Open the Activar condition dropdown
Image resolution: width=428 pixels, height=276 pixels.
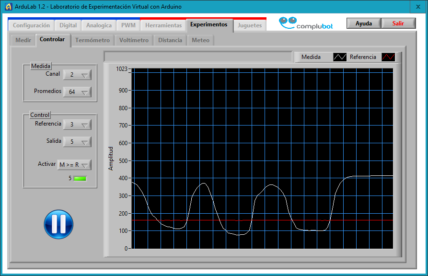74,165
